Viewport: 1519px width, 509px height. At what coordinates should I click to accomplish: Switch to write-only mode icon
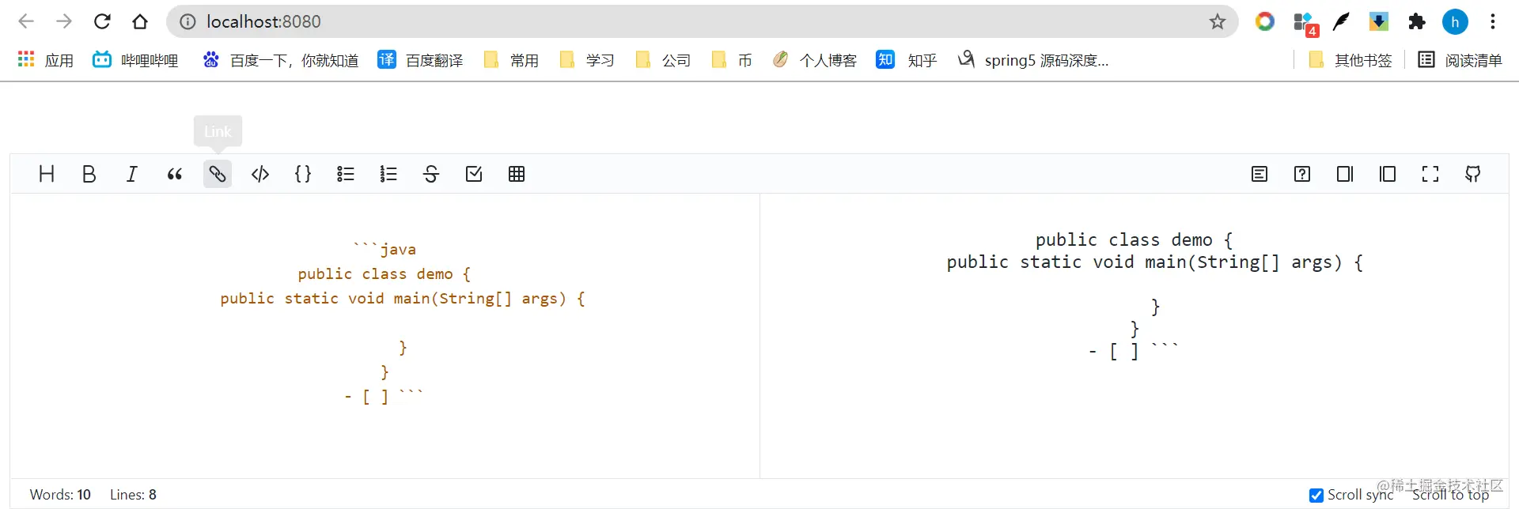click(1345, 174)
